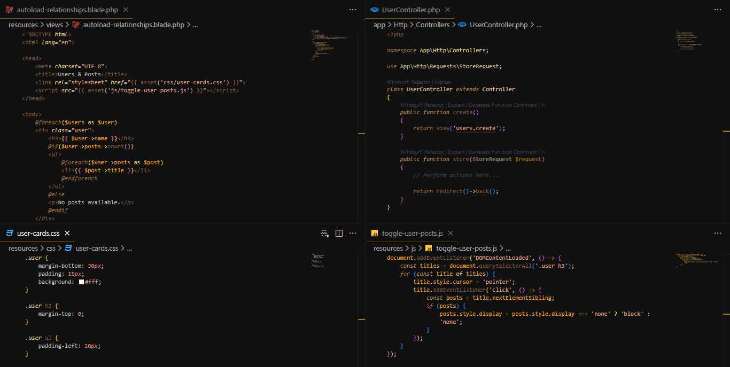Open More Actions in the blade editor group
730x367 pixels.
click(353, 10)
